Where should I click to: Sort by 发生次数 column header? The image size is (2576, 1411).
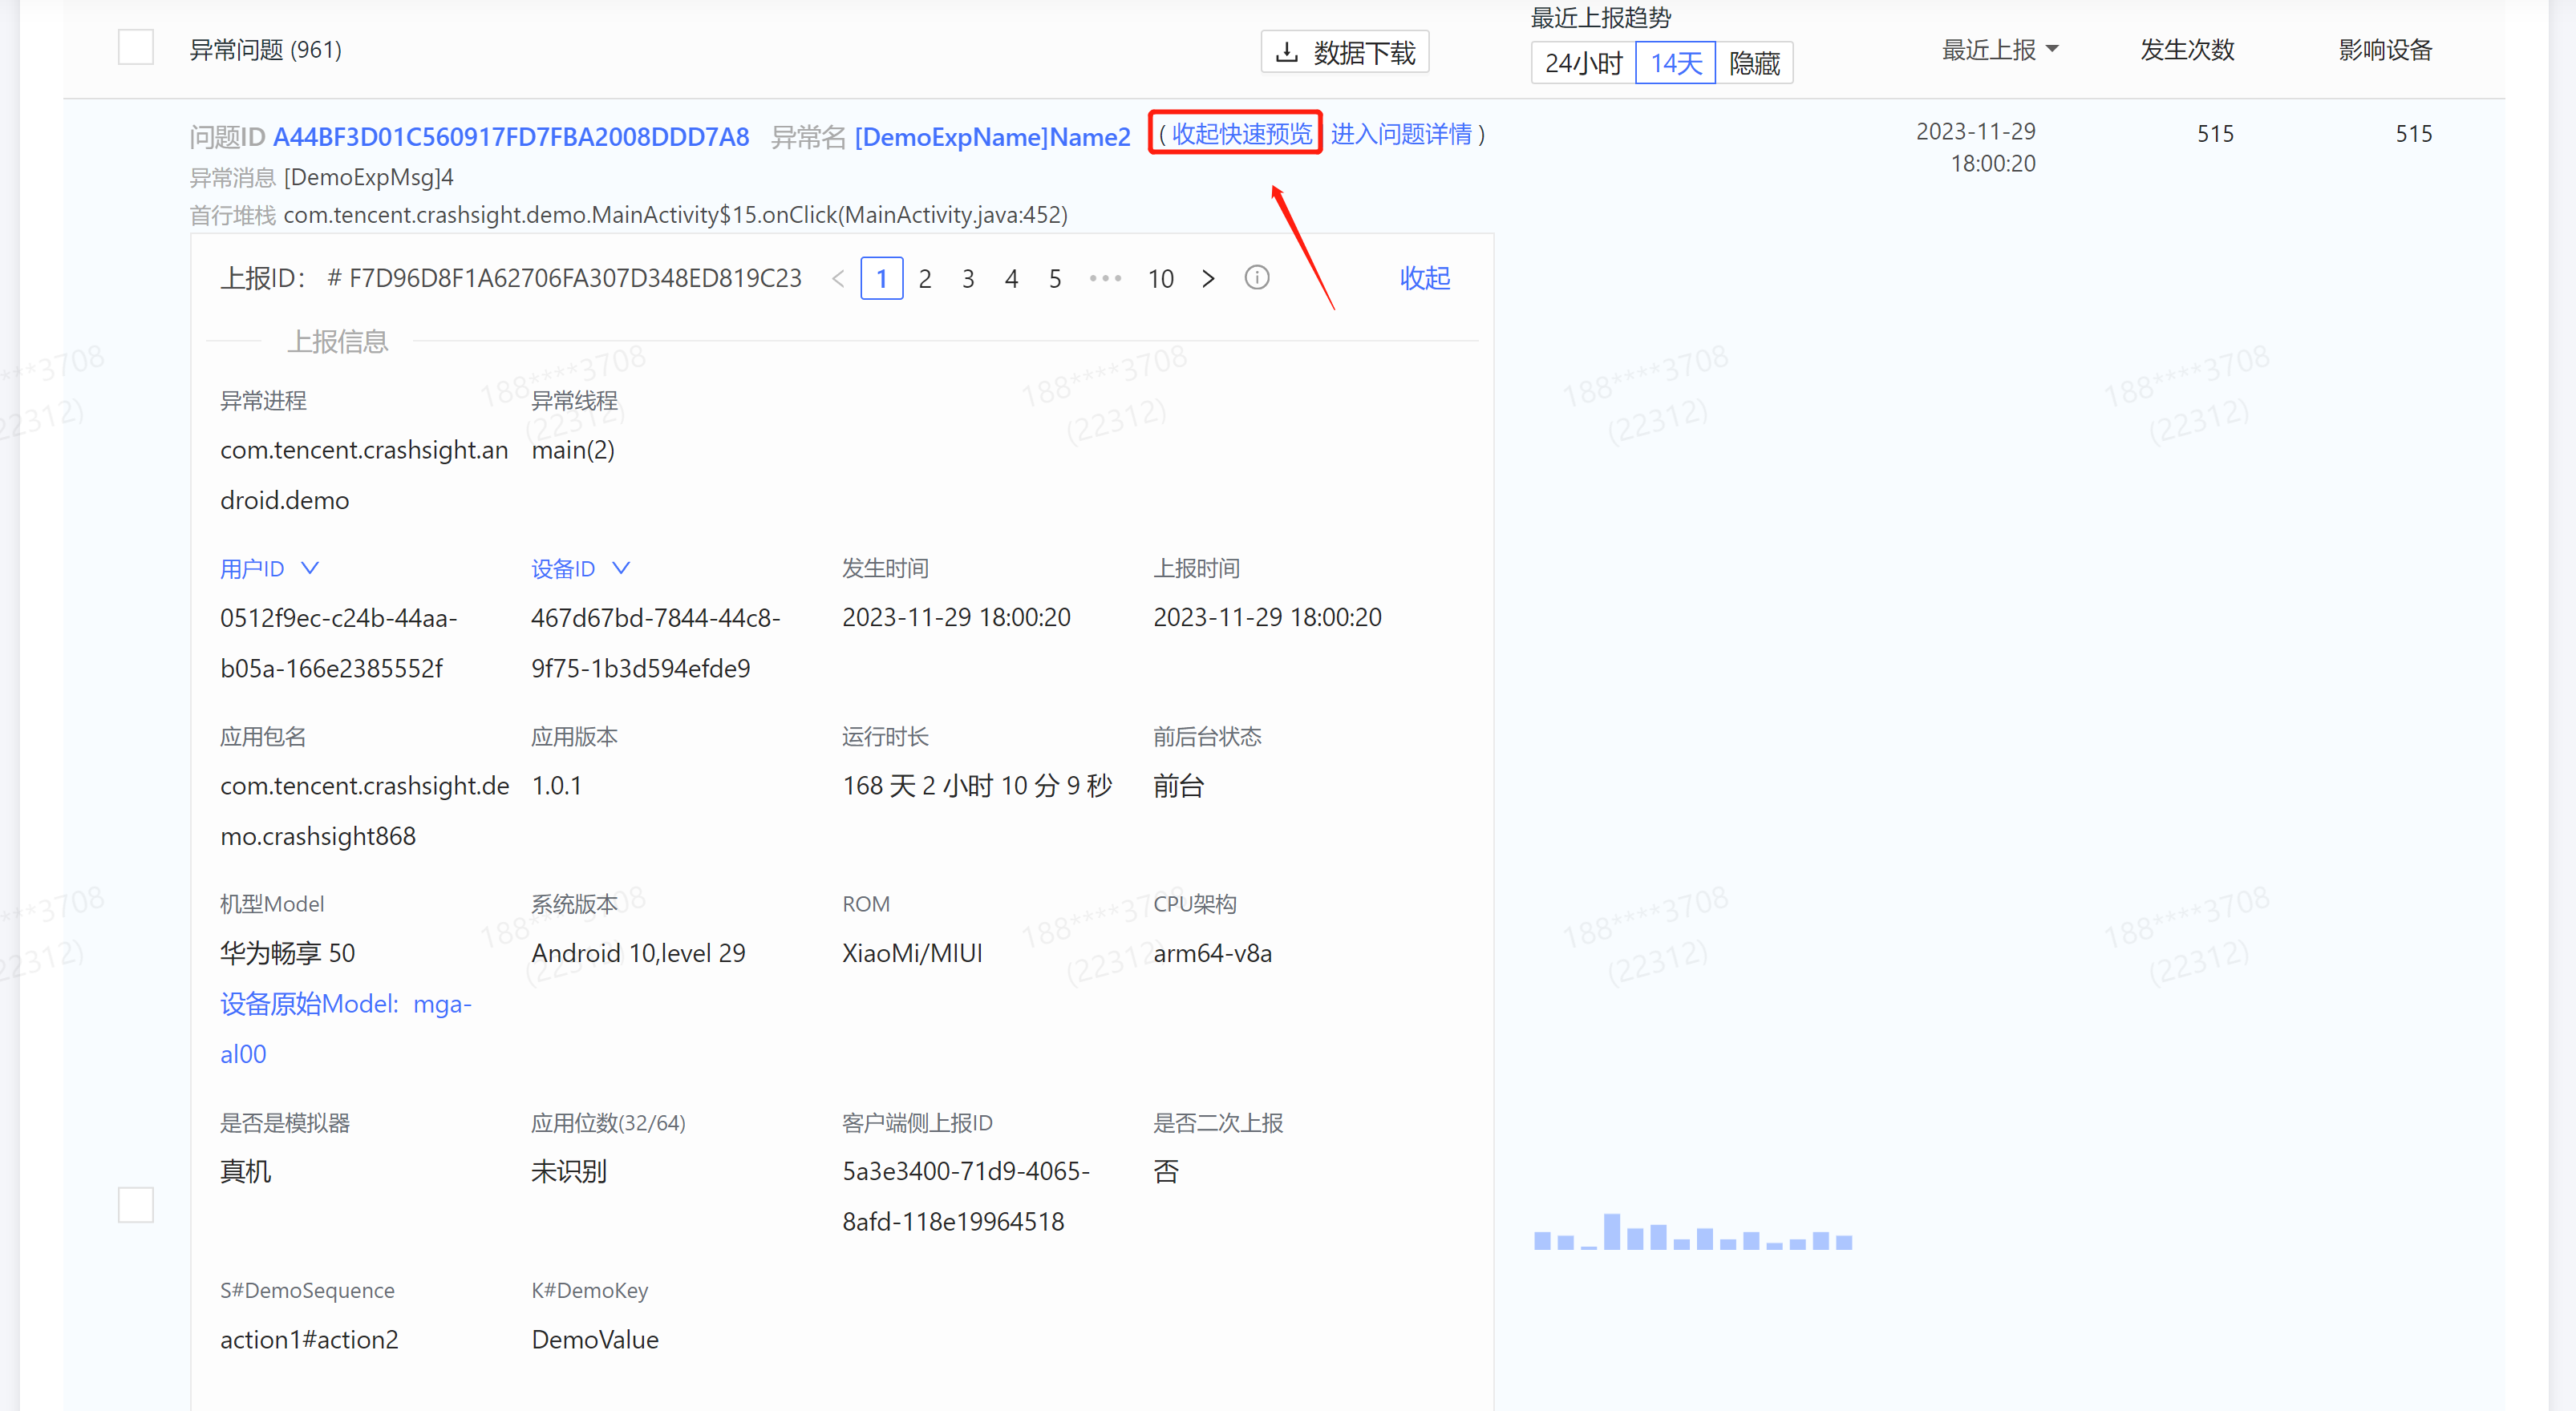click(2187, 50)
